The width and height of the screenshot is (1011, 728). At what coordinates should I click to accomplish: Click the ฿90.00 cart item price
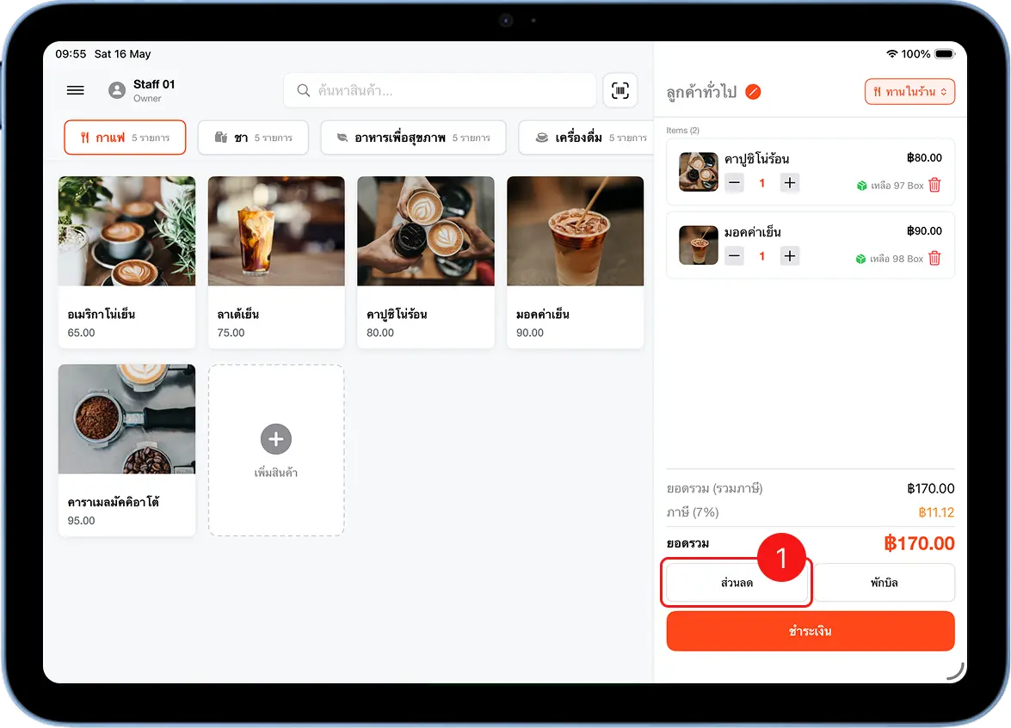(x=924, y=230)
